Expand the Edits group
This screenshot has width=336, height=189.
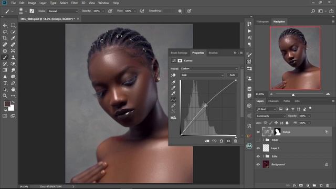point(264,156)
